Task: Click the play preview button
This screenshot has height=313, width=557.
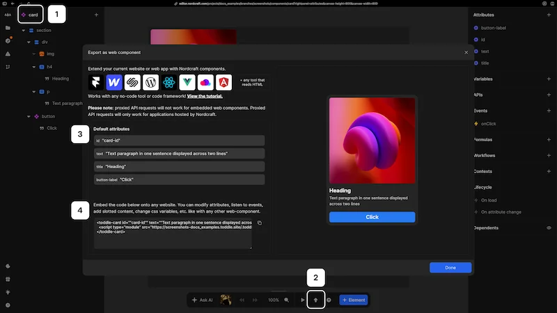Action: pos(303,300)
